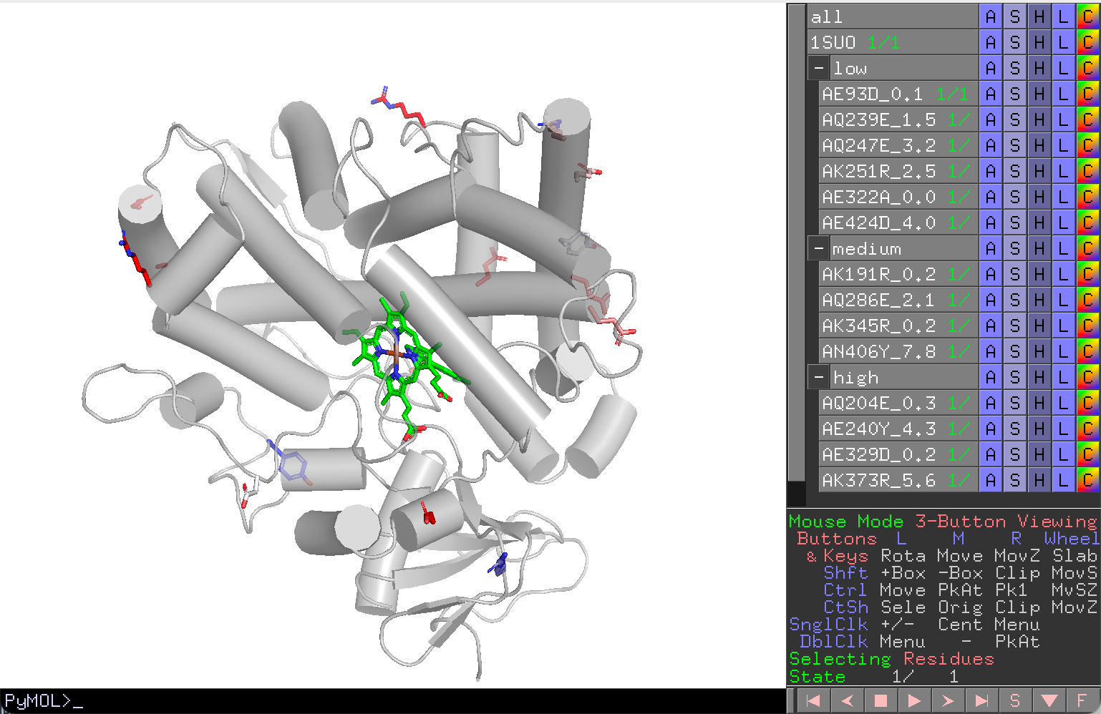The height and width of the screenshot is (714, 1101).
Task: Open Action menu for 'medium' group
Action: [x=991, y=248]
